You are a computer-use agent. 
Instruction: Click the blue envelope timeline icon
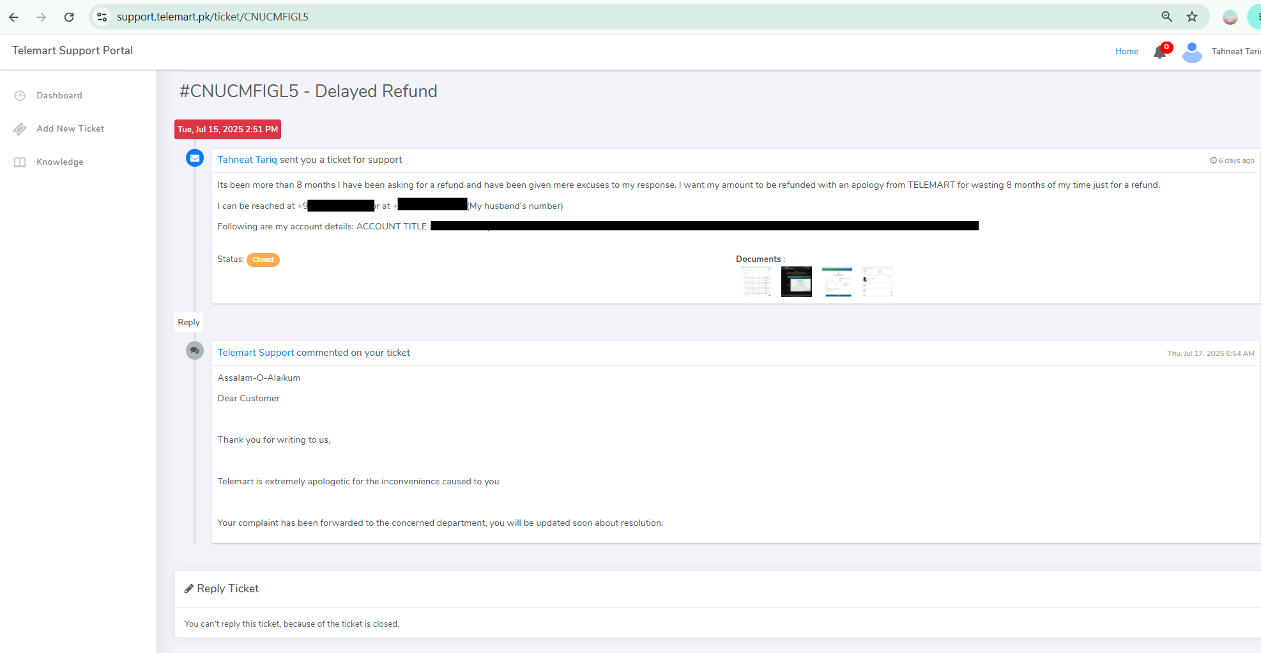click(x=195, y=158)
